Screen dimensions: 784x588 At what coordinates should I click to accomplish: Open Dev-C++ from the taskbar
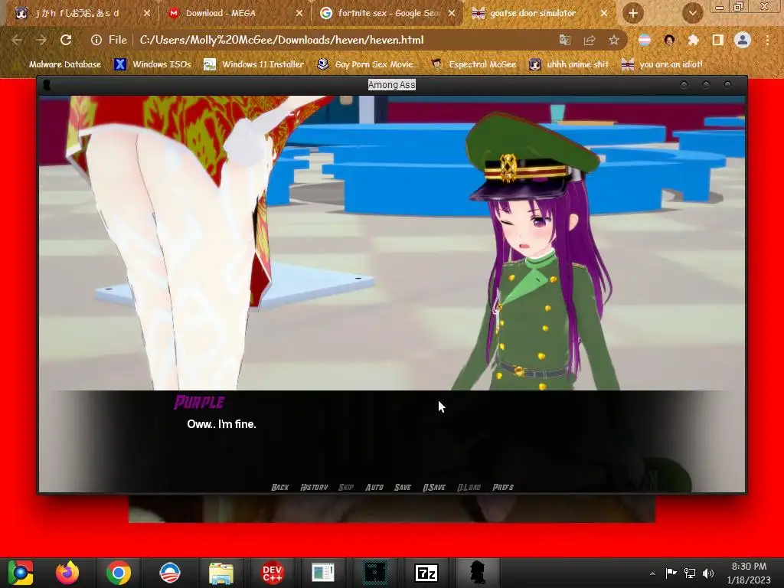[x=273, y=573]
